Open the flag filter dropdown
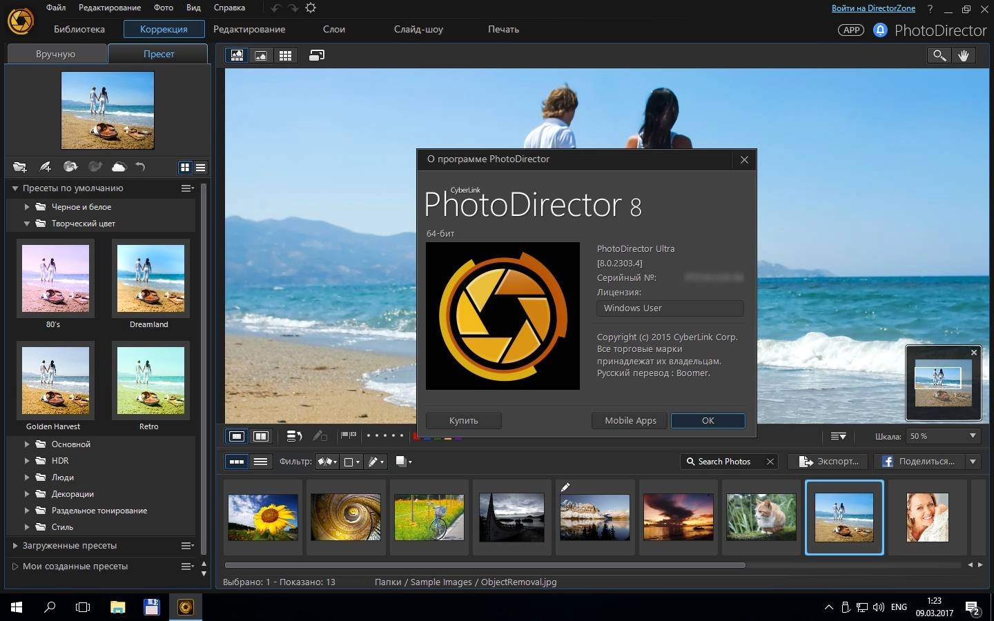The width and height of the screenshot is (994, 621). [327, 462]
